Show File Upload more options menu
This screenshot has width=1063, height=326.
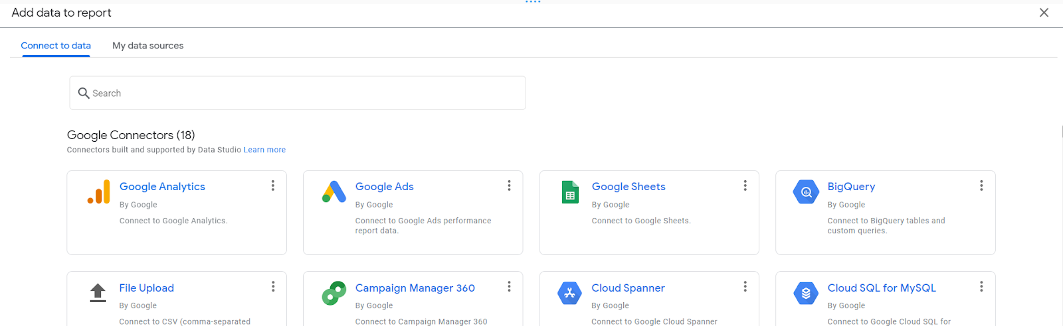point(273,286)
